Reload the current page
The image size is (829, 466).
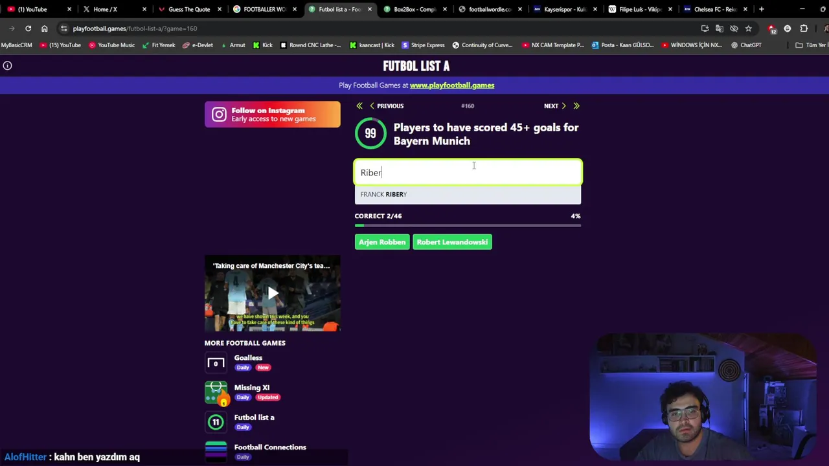tap(28, 28)
